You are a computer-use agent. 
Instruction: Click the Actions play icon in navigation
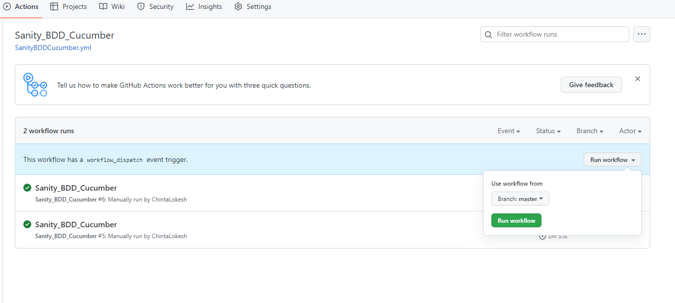click(x=7, y=6)
